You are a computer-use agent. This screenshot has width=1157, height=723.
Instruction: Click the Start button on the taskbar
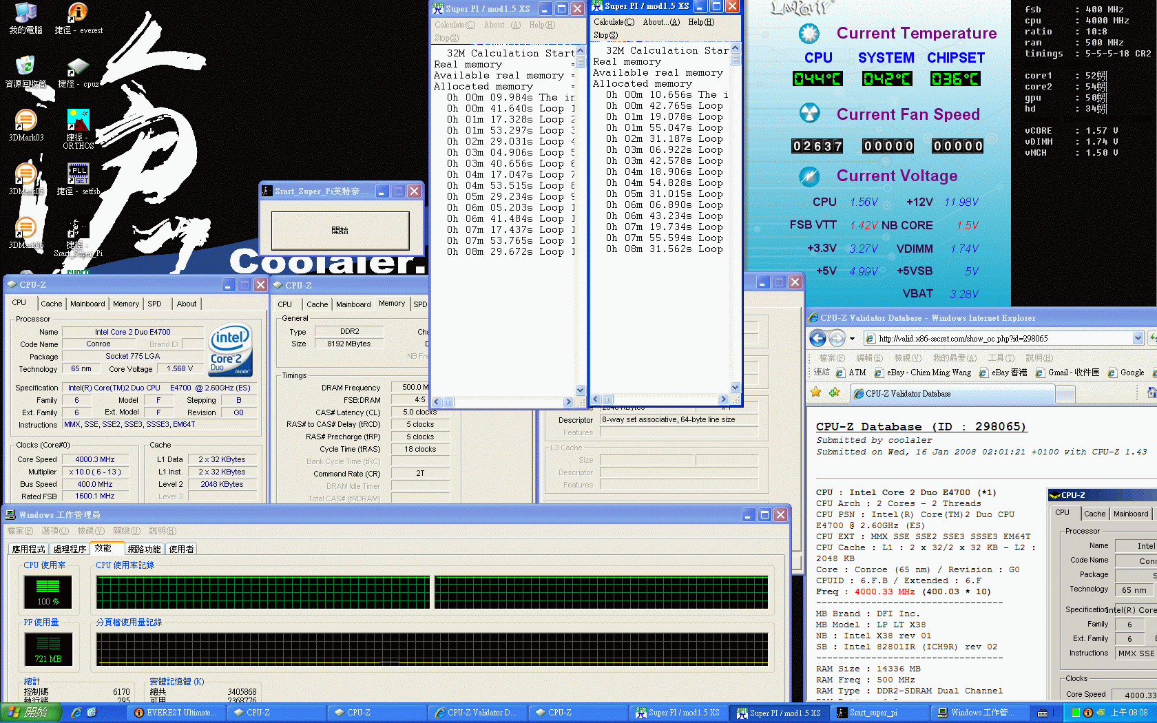[x=30, y=713]
